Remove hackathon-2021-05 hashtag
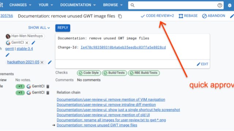This screenshot has width=234, height=131. tap(42, 62)
